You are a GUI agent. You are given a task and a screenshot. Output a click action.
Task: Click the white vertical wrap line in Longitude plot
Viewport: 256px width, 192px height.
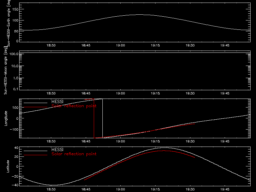point(102,118)
